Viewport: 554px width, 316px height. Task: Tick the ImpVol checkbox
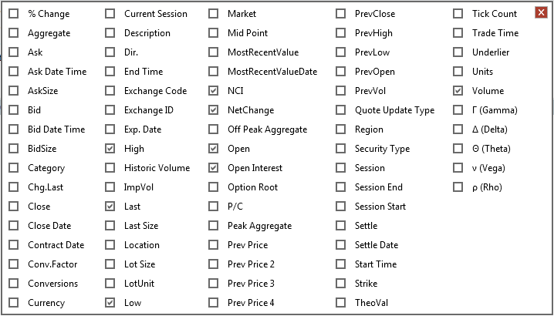pyautogui.click(x=110, y=187)
